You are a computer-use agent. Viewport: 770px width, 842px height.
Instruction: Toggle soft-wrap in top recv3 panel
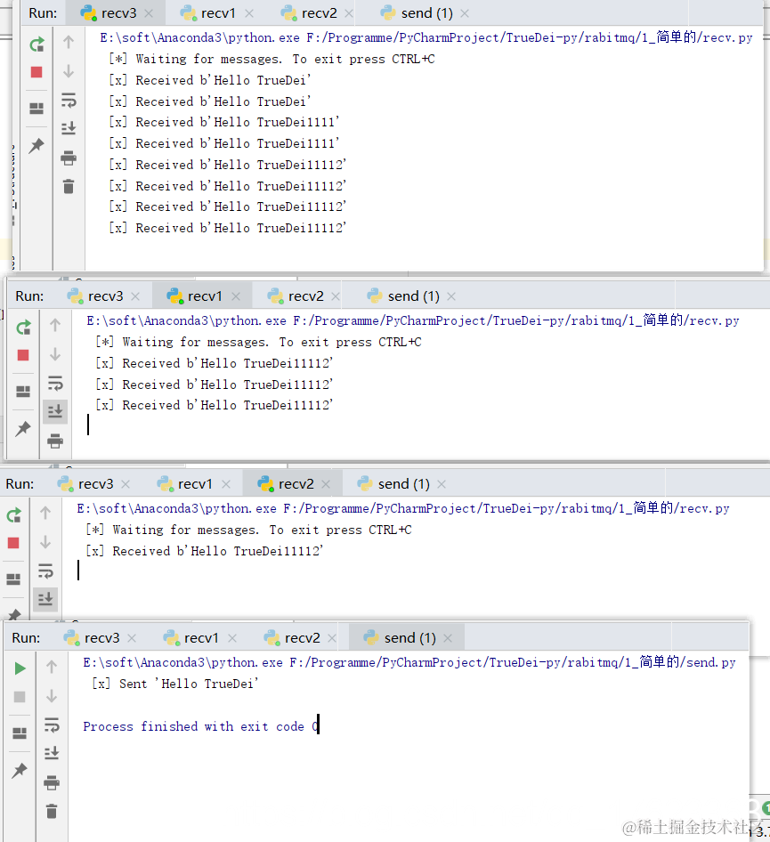click(x=69, y=100)
